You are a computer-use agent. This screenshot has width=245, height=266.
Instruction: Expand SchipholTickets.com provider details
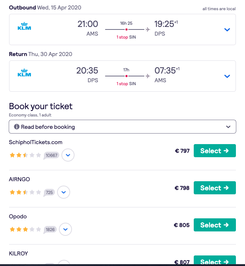click(68, 155)
